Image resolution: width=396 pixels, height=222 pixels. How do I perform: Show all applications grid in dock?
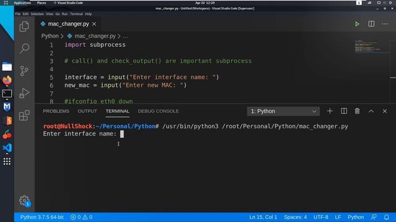7,162
